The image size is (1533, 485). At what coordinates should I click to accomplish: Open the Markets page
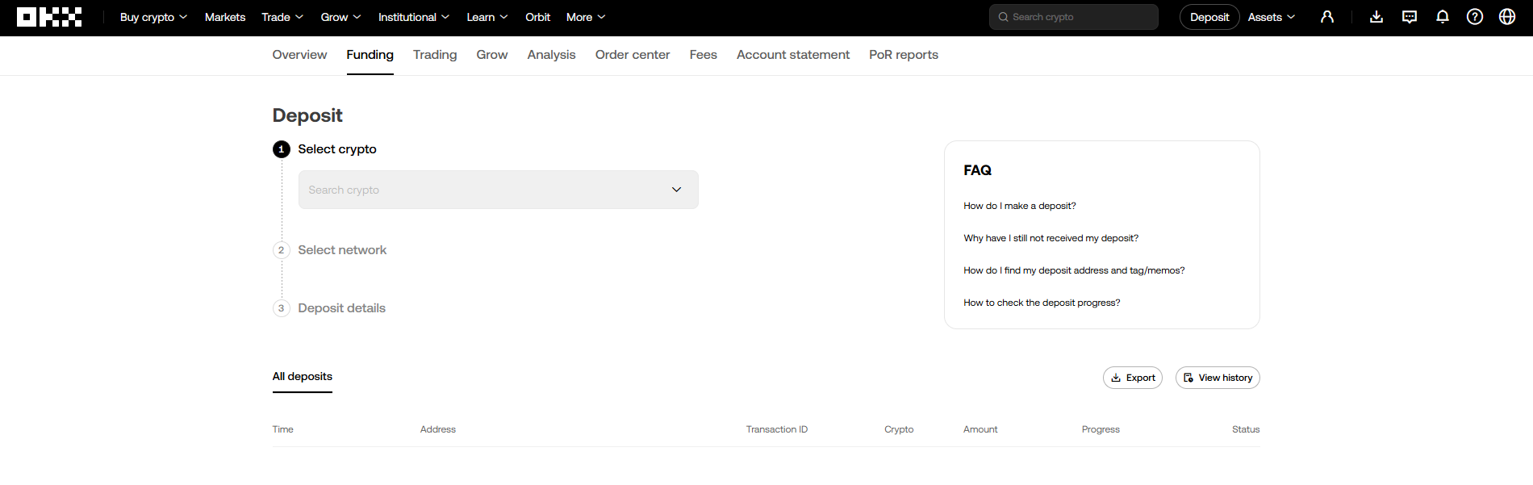coord(225,17)
